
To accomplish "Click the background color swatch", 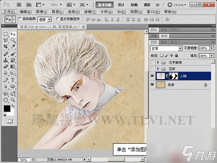I will point(12,113).
